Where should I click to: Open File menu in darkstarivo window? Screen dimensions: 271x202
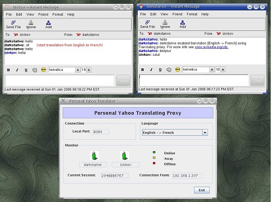[143, 14]
